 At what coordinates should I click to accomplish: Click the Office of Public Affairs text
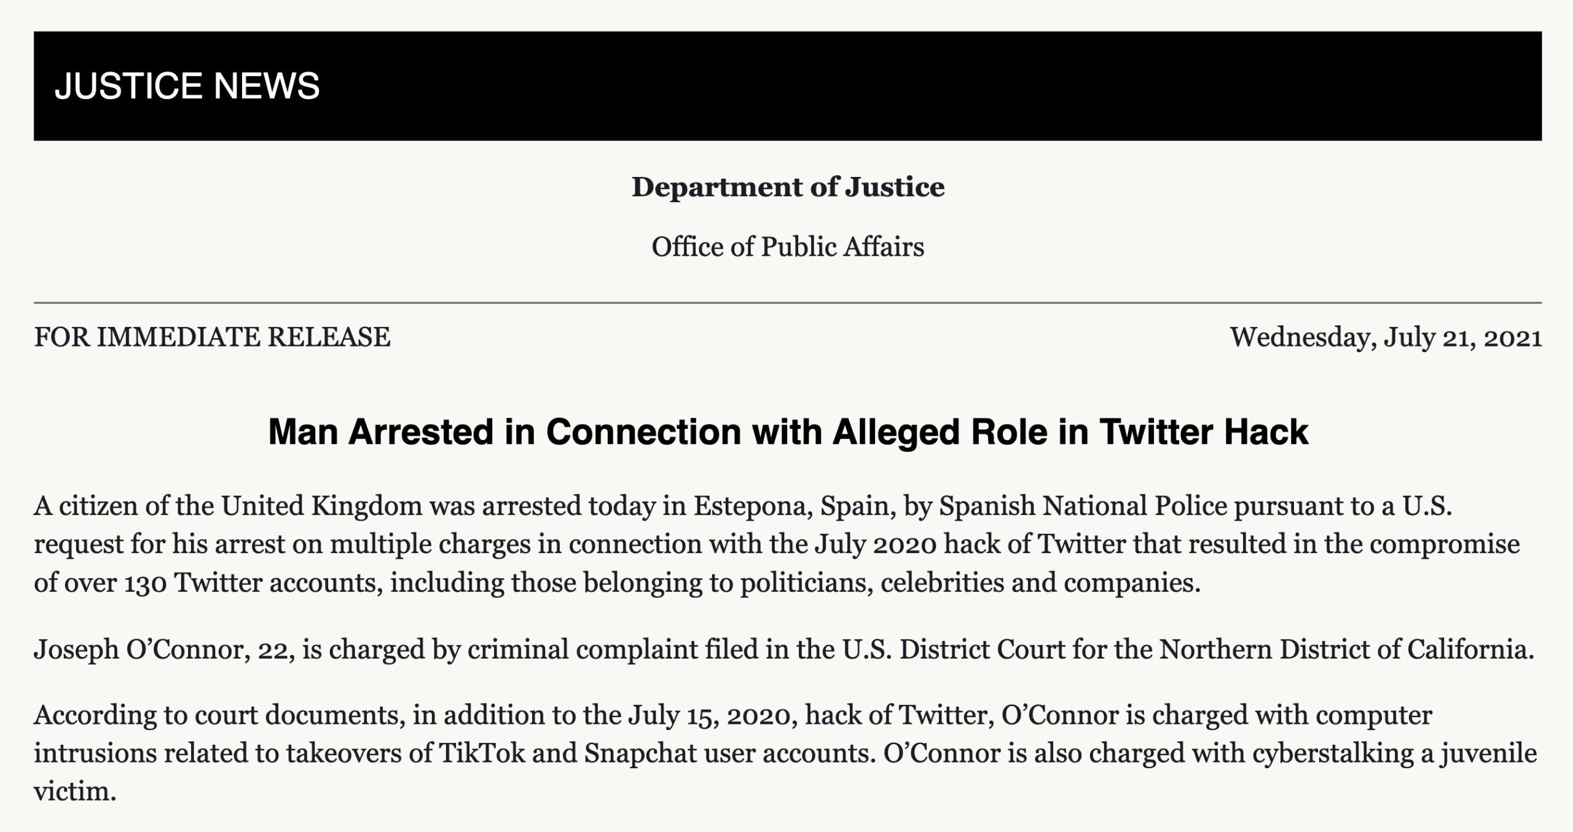788,247
